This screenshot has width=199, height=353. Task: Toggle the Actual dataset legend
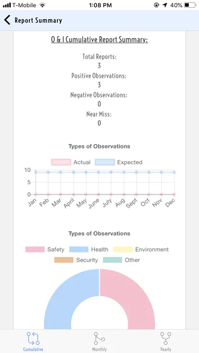(71, 162)
